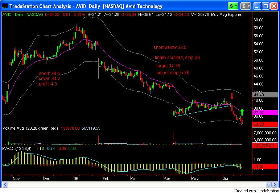Click the 7,000,000.00 volume axis label

(265, 133)
